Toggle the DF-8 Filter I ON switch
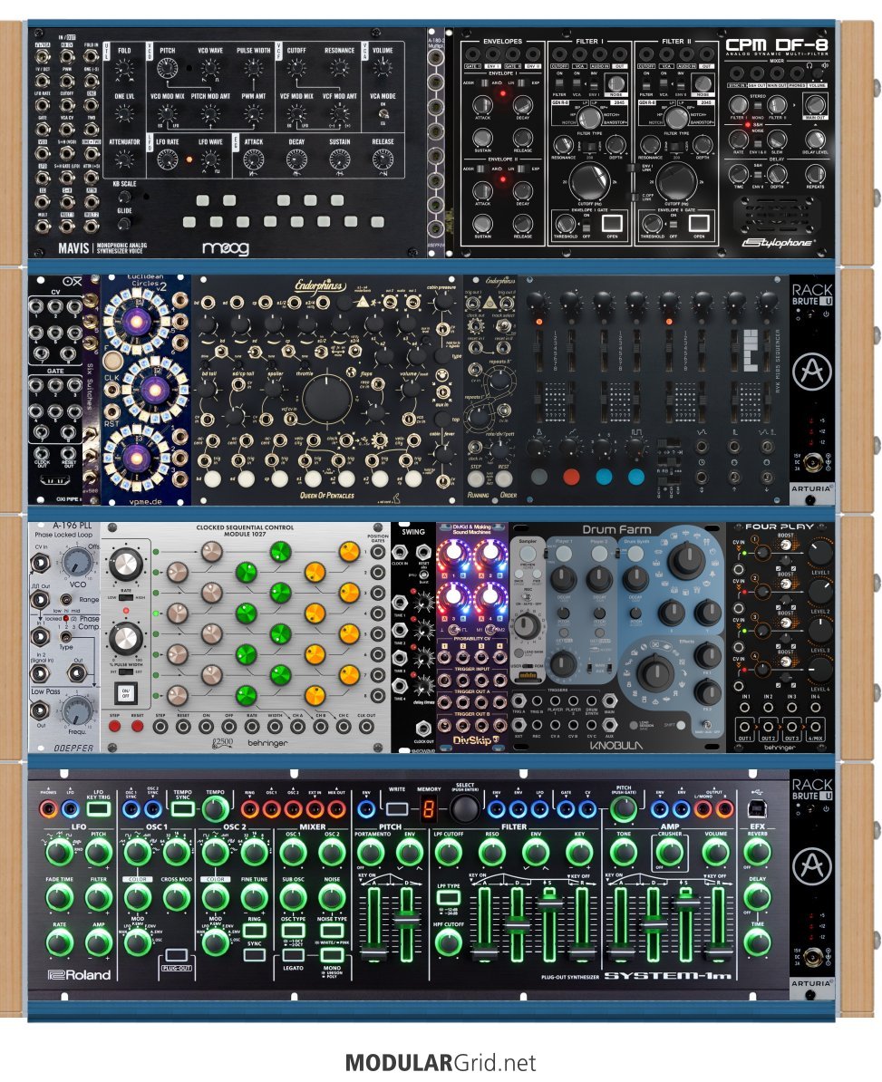The image size is (882, 1082). pyautogui.click(x=559, y=82)
